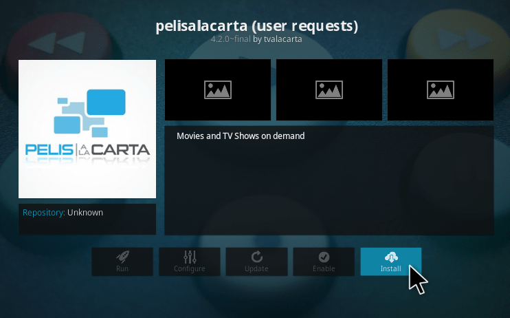Click the '4.2.0~final by tvalacarta' version text
The image size is (510, 318).
tap(256, 39)
